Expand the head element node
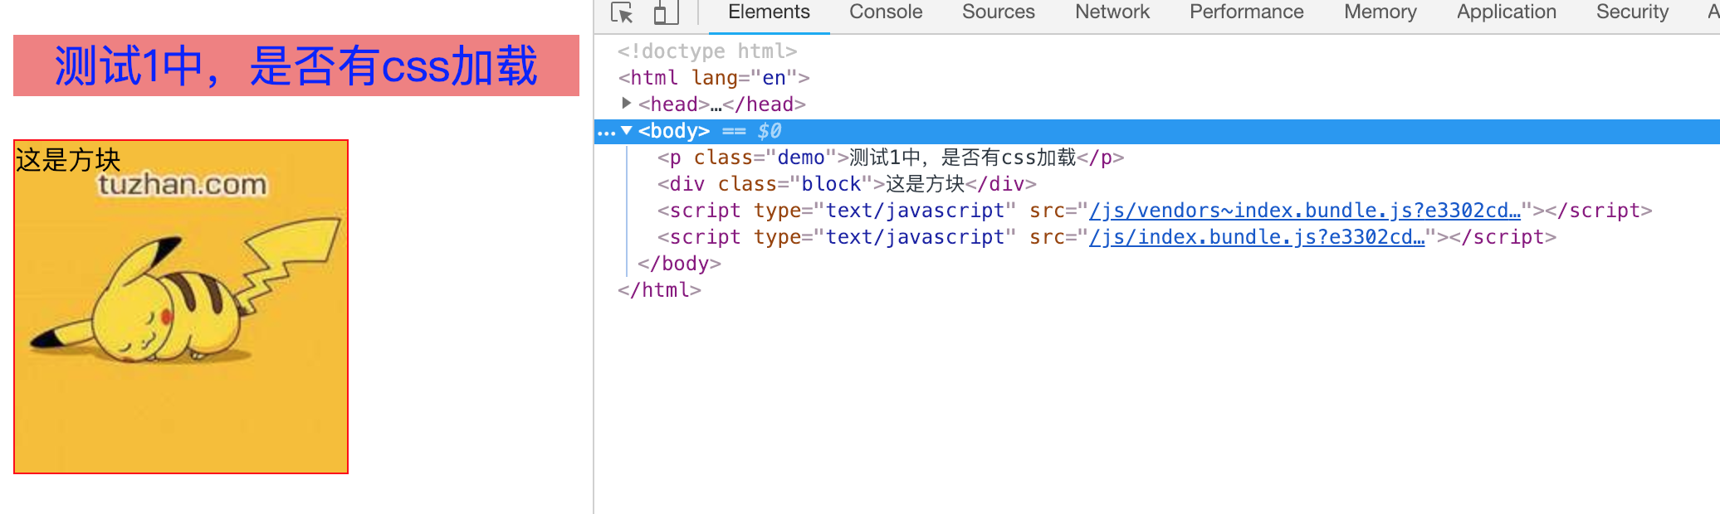The width and height of the screenshot is (1720, 514). [627, 104]
